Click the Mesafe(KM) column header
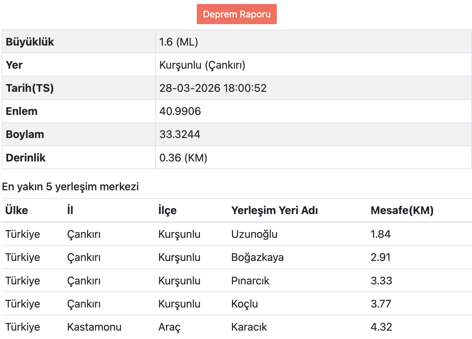The image size is (472, 339). [x=402, y=210]
